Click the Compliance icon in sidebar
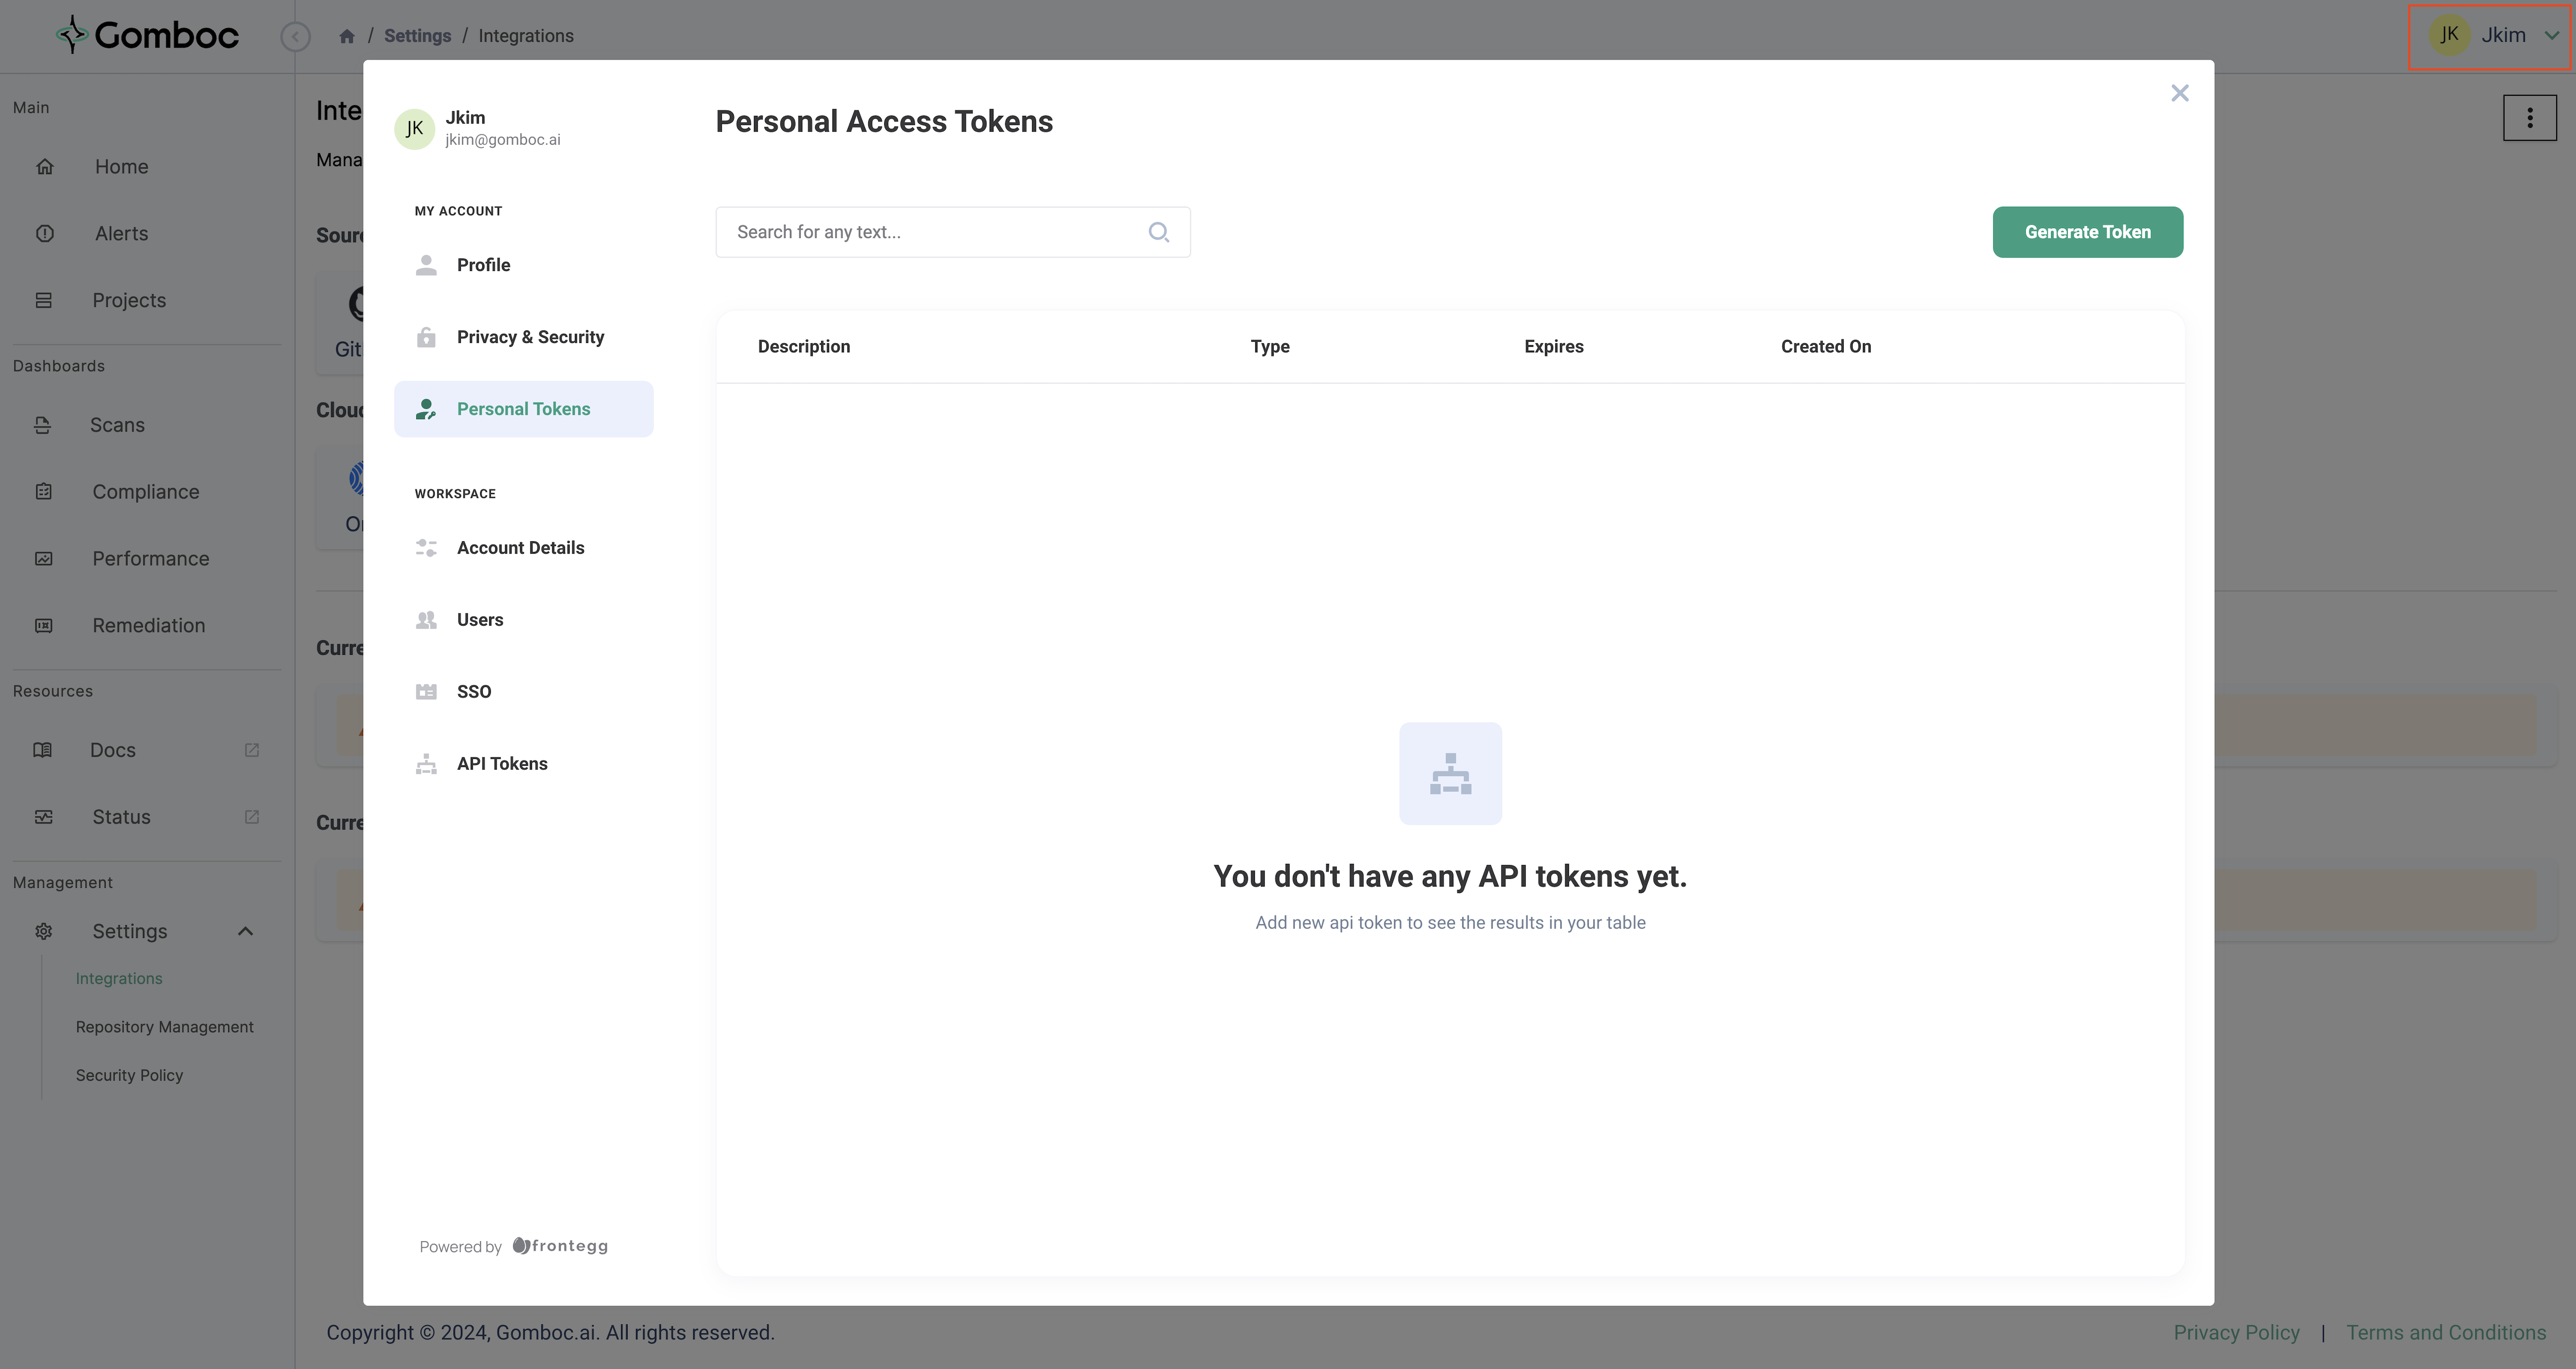Viewport: 2576px width, 1369px height. (44, 492)
